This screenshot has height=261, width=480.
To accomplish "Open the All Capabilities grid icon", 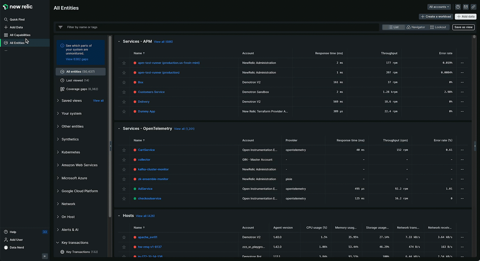I will [6, 35].
